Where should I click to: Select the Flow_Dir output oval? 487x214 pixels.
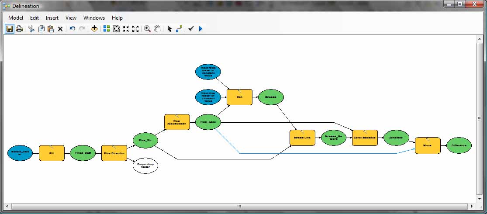coord(145,140)
